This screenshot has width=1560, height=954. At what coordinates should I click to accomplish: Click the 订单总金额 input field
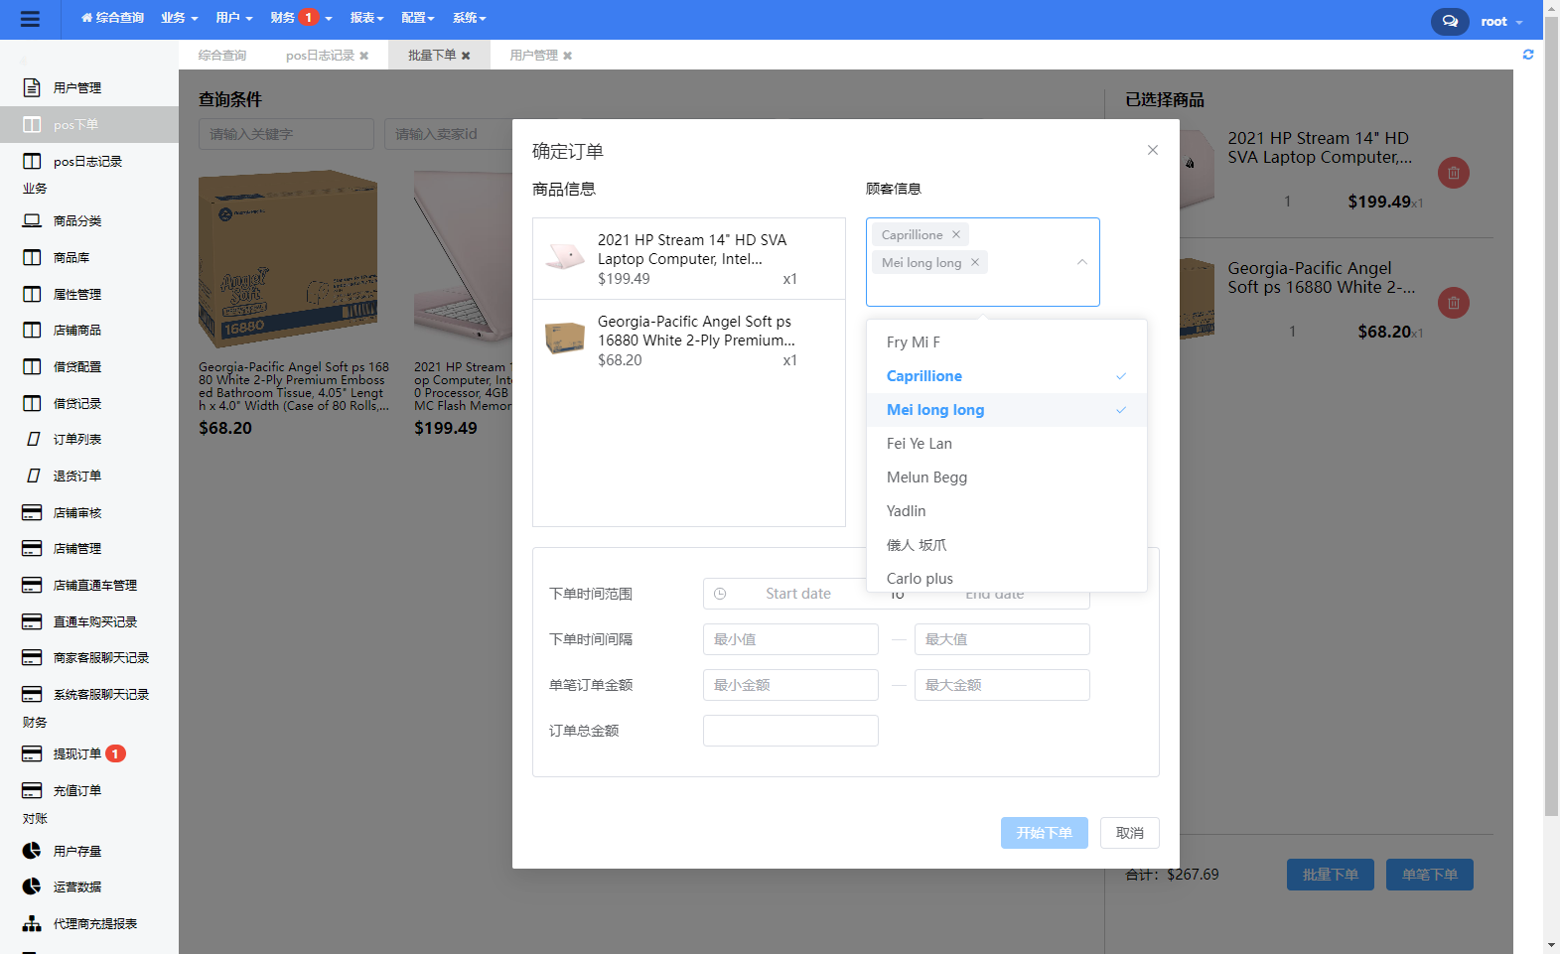(790, 731)
